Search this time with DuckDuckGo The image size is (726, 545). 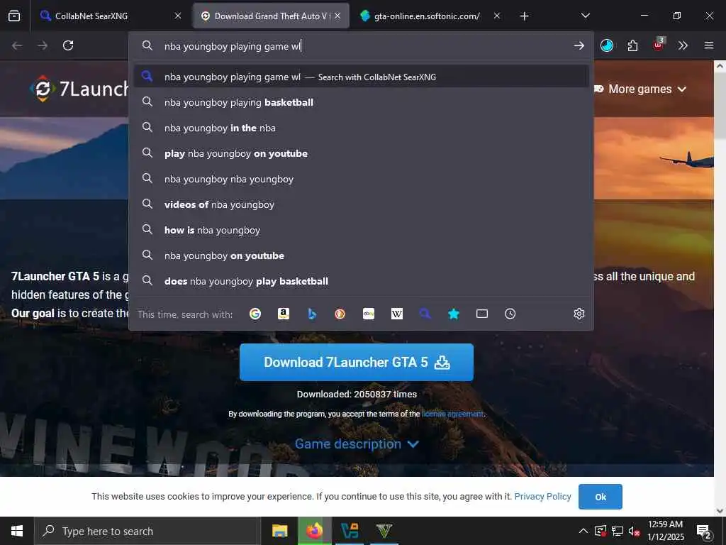(340, 314)
